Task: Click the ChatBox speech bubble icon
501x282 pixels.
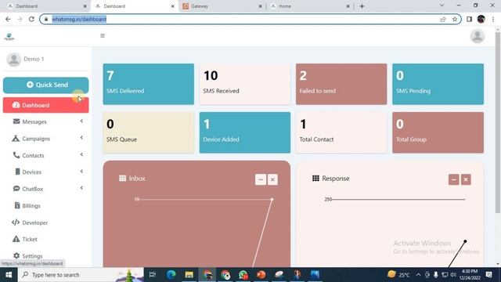Action: click(x=16, y=188)
